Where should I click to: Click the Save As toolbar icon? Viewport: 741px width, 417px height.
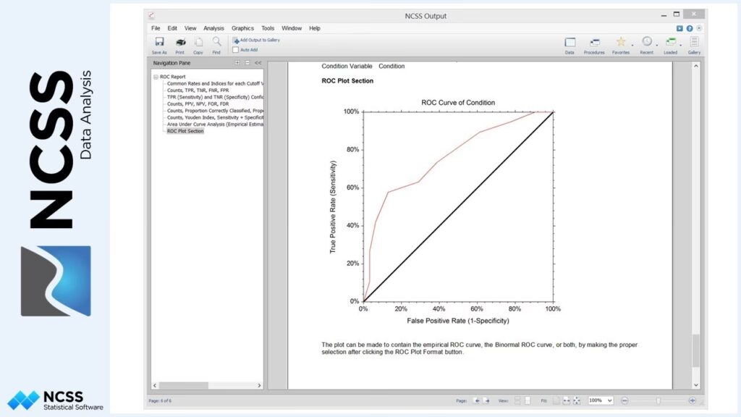tap(159, 43)
